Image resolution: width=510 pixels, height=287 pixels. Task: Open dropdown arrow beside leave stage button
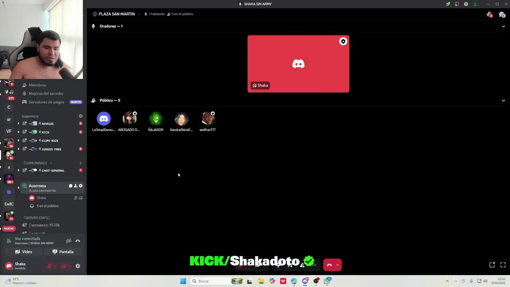coord(337,265)
